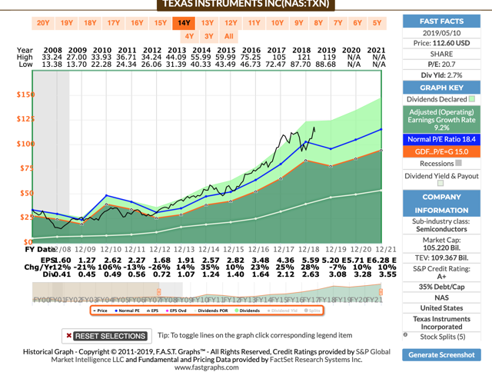Click the FY10 marker on the mini timeline
This screenshot has height=372, width=492.
coord(200,300)
